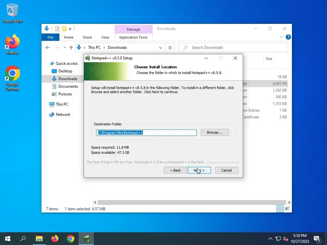Open the File tab in Explorer

click(50, 37)
